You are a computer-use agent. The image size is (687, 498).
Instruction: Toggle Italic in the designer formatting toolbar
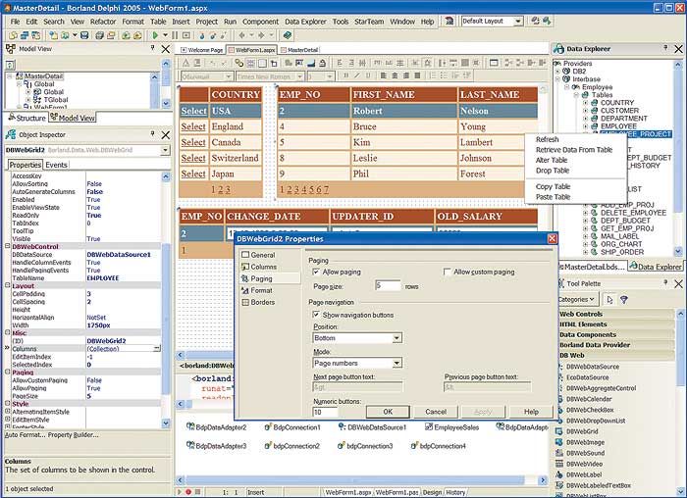click(x=357, y=75)
